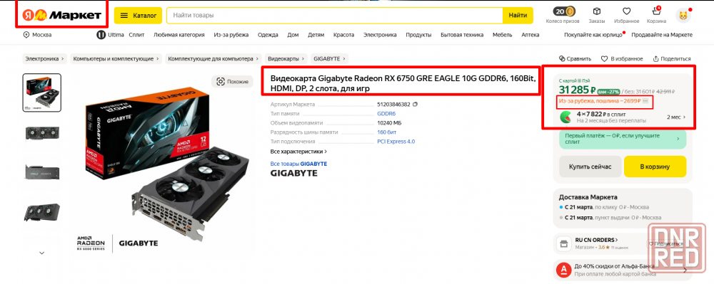The image size is (714, 284).
Task: Open the Электроника category in top menu
Action: pyautogui.click(x=380, y=35)
